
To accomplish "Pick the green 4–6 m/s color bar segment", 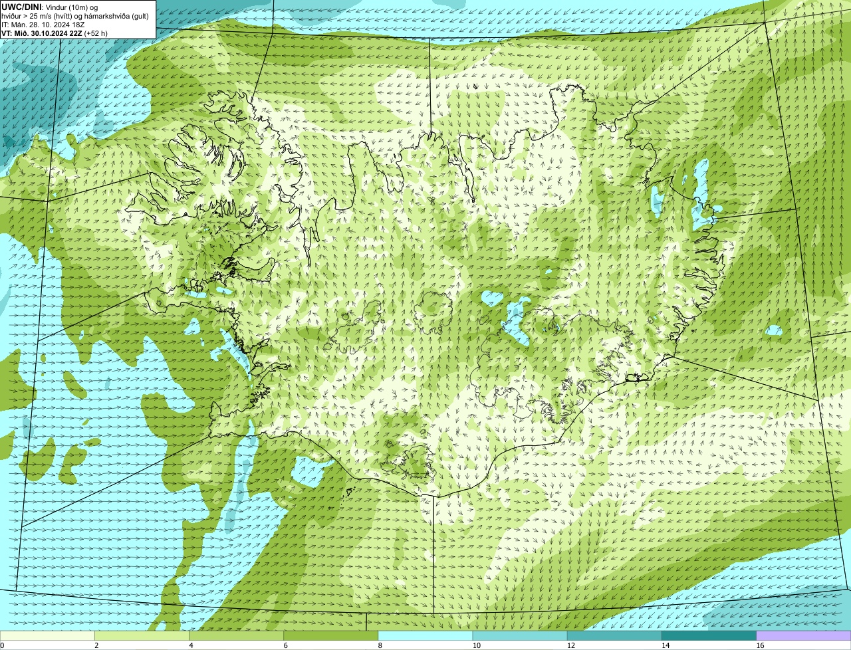I will [x=236, y=636].
